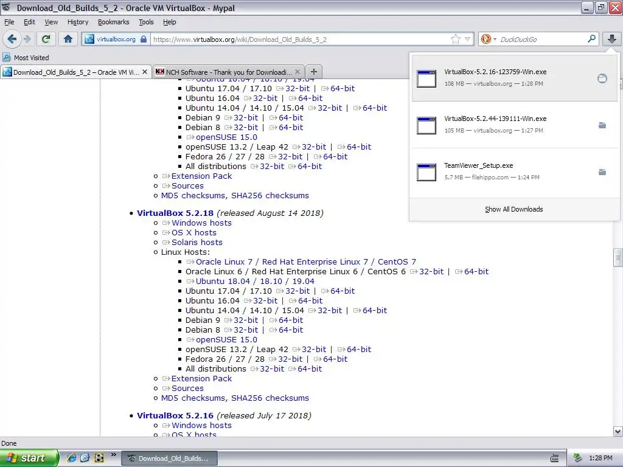
Task: Open the first SHA256 checksums link
Action: pos(270,195)
